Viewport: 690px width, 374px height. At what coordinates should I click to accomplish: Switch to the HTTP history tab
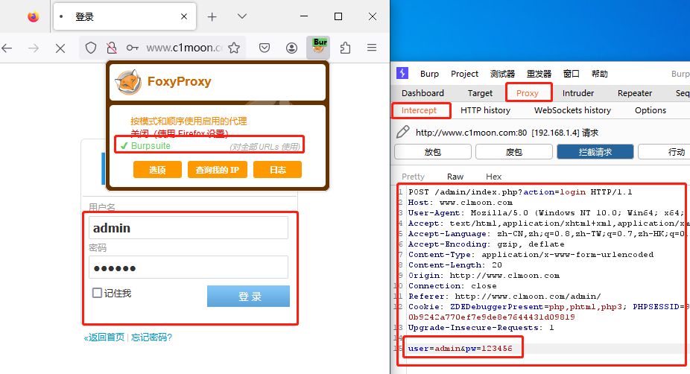485,110
